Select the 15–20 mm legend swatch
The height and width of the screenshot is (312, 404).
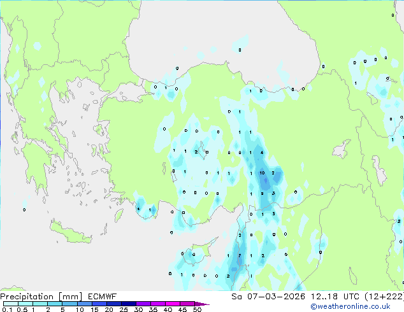pyautogui.click(x=99, y=304)
